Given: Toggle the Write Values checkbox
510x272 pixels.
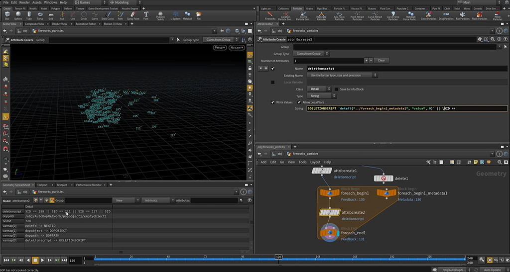Looking at the screenshot, I should click(x=272, y=102).
